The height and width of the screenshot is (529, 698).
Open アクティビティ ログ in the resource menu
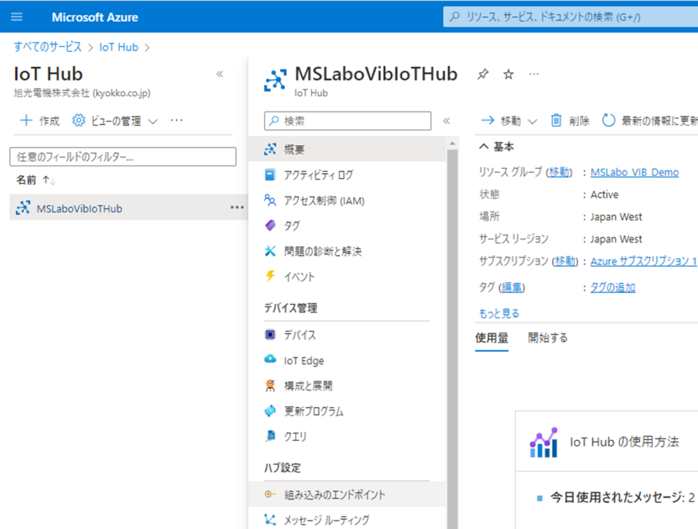tap(347, 175)
